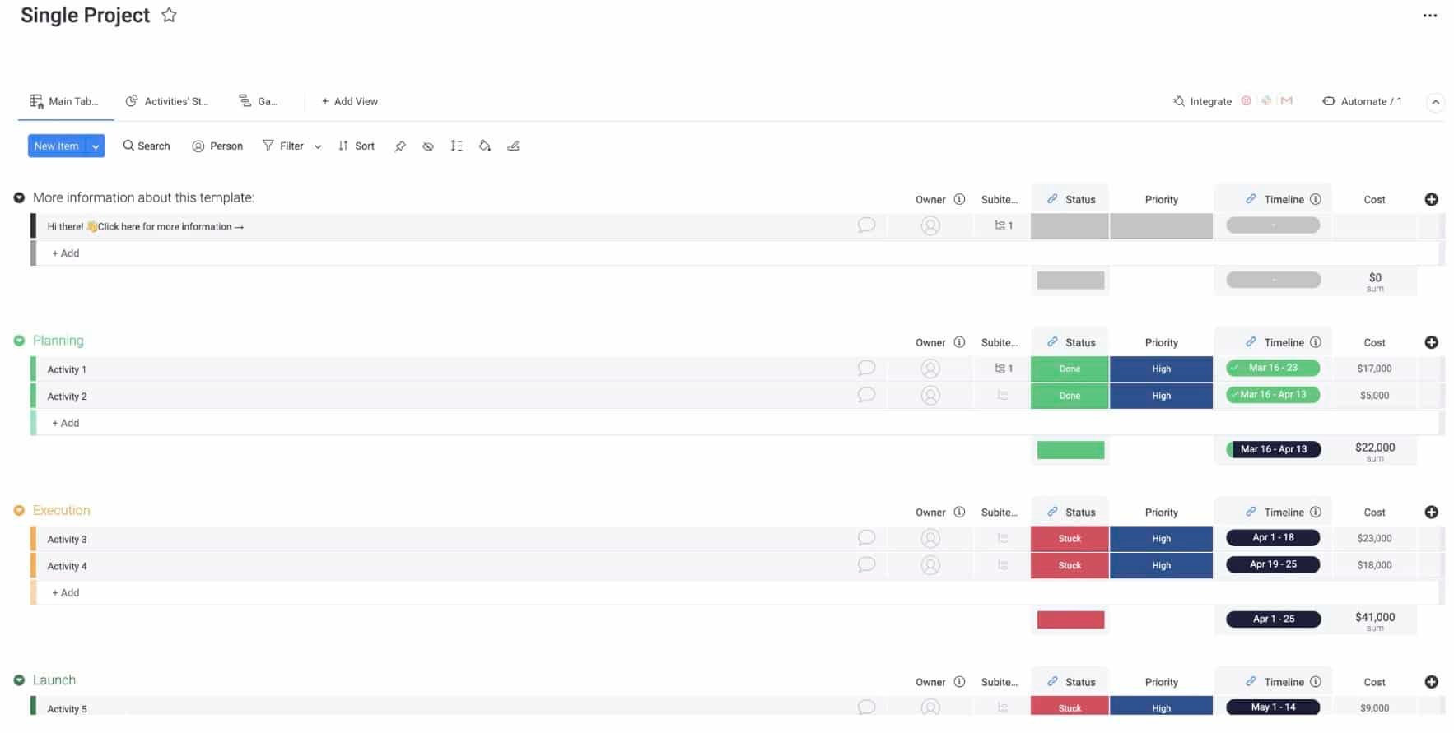Image resolution: width=1454 pixels, height=733 pixels.
Task: Click Owner info icon in Planning header
Action: pos(959,342)
